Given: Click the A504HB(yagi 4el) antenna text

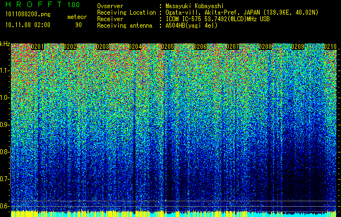Looking at the screenshot, I should click(x=191, y=25).
